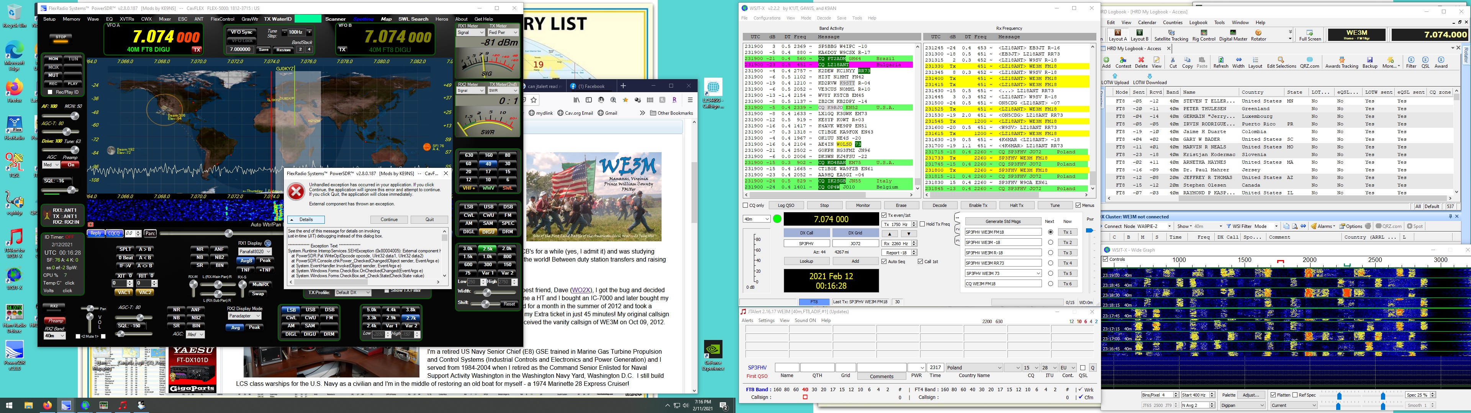Enable the CQ only checkbox in WSJT-X
The height and width of the screenshot is (413, 1471).
pyautogui.click(x=745, y=205)
